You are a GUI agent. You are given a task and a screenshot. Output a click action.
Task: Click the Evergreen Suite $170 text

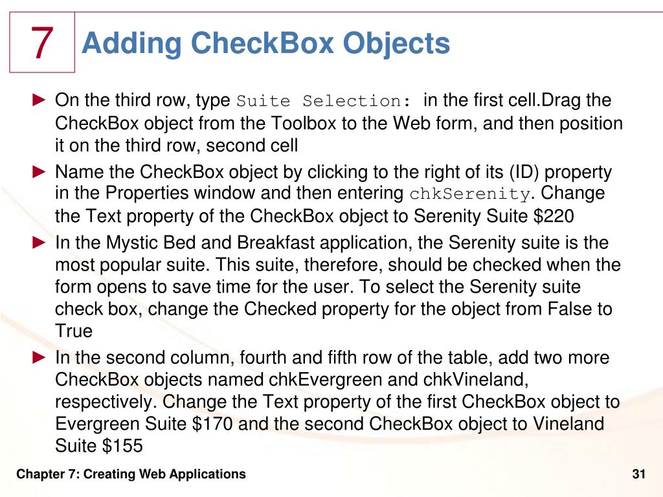coord(144,423)
